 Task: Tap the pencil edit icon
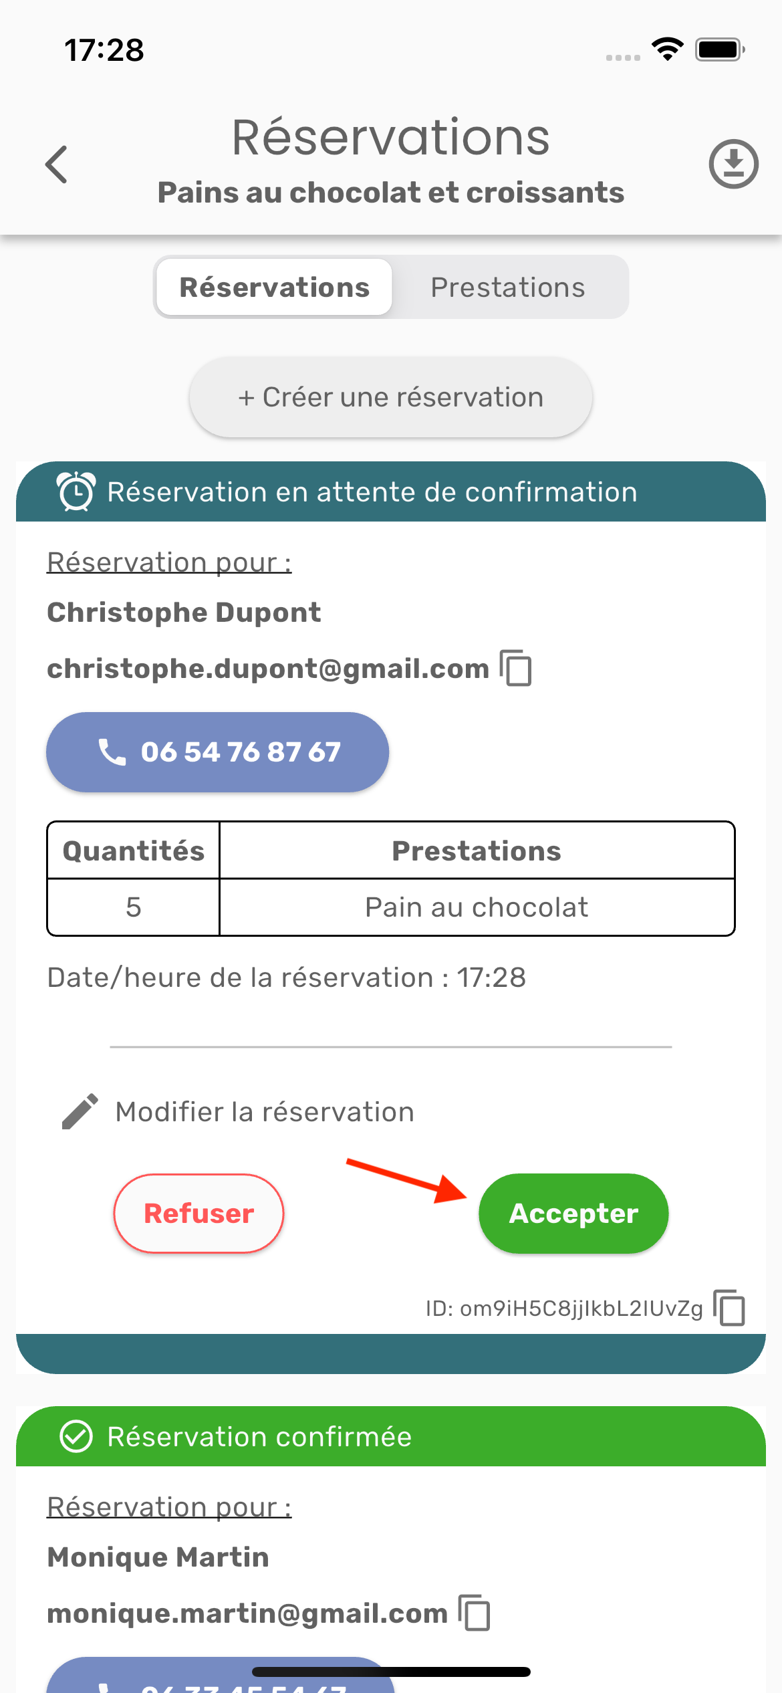(80, 1112)
